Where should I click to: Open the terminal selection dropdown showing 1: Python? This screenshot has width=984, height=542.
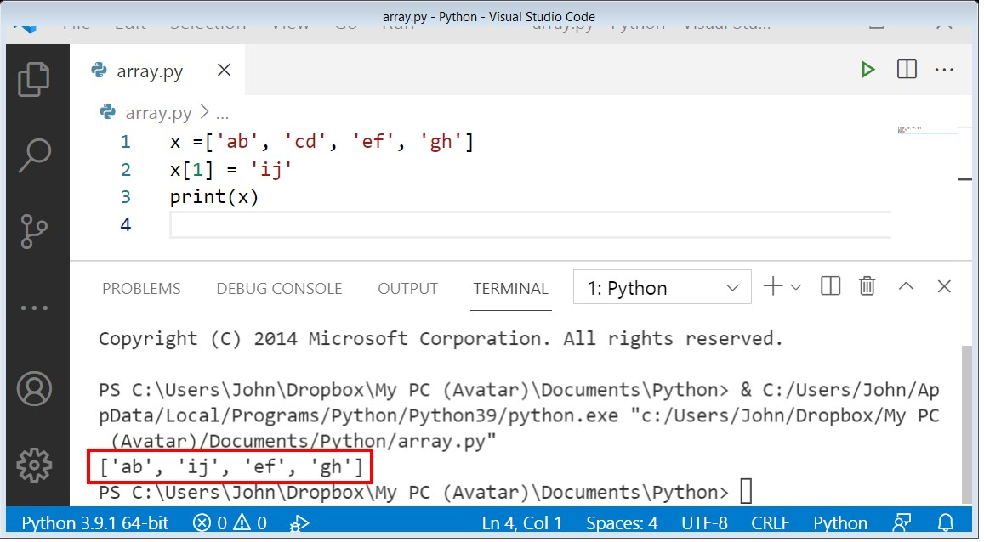pos(662,286)
